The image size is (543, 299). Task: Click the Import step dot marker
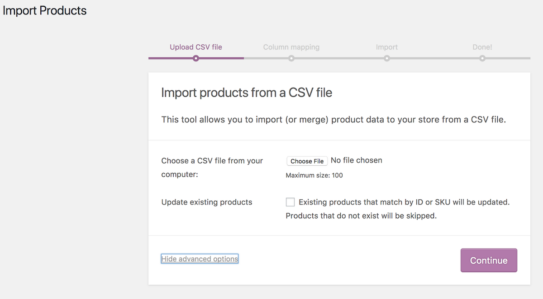[387, 58]
